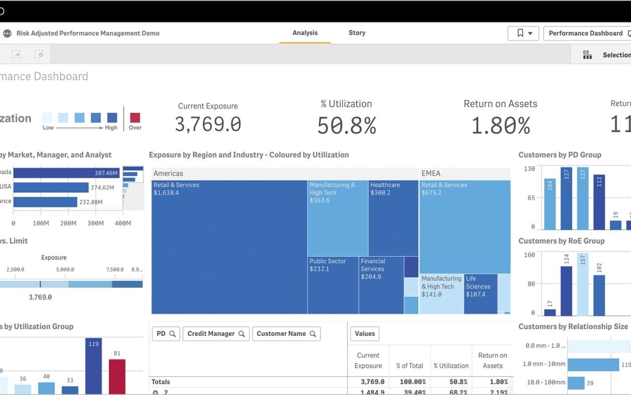This screenshot has height=395, width=631.
Task: Open the navigation menu with three dots
Action: tap(7, 34)
